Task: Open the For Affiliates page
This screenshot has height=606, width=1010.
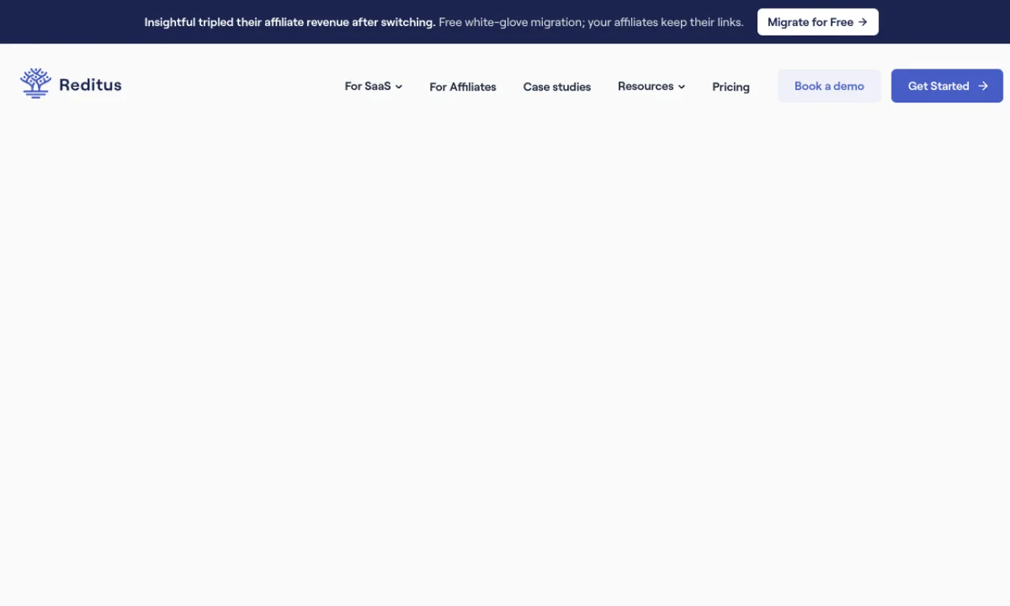Action: [462, 87]
